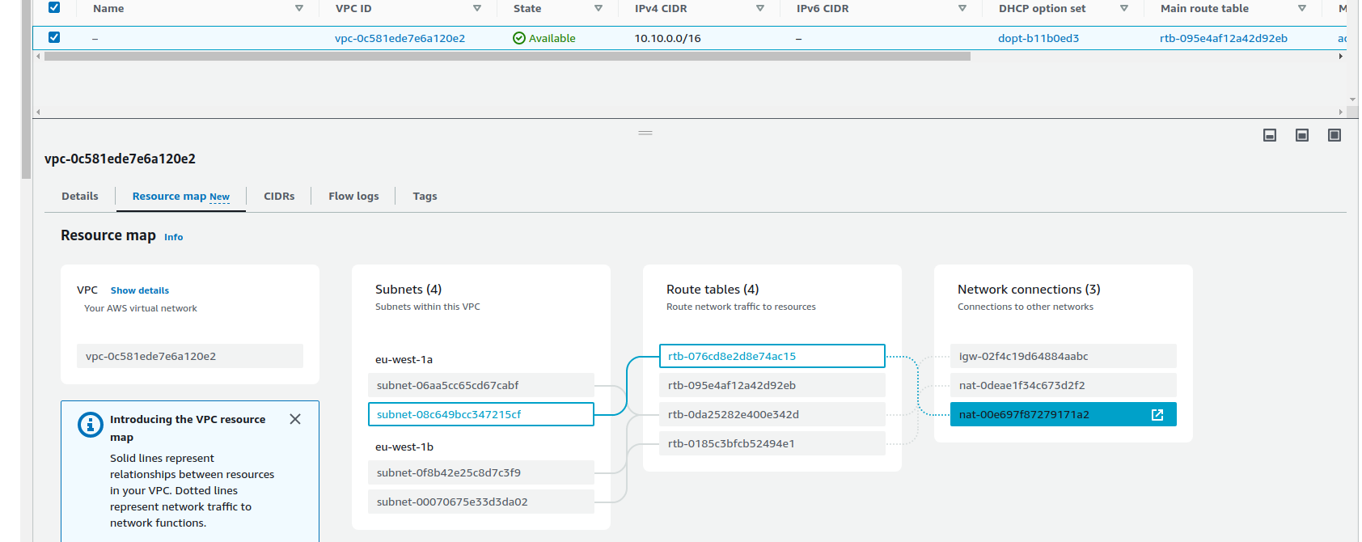Screen dimensions: 1362x542
Task: Open sort arrow for VPC ID column
Action: point(477,8)
